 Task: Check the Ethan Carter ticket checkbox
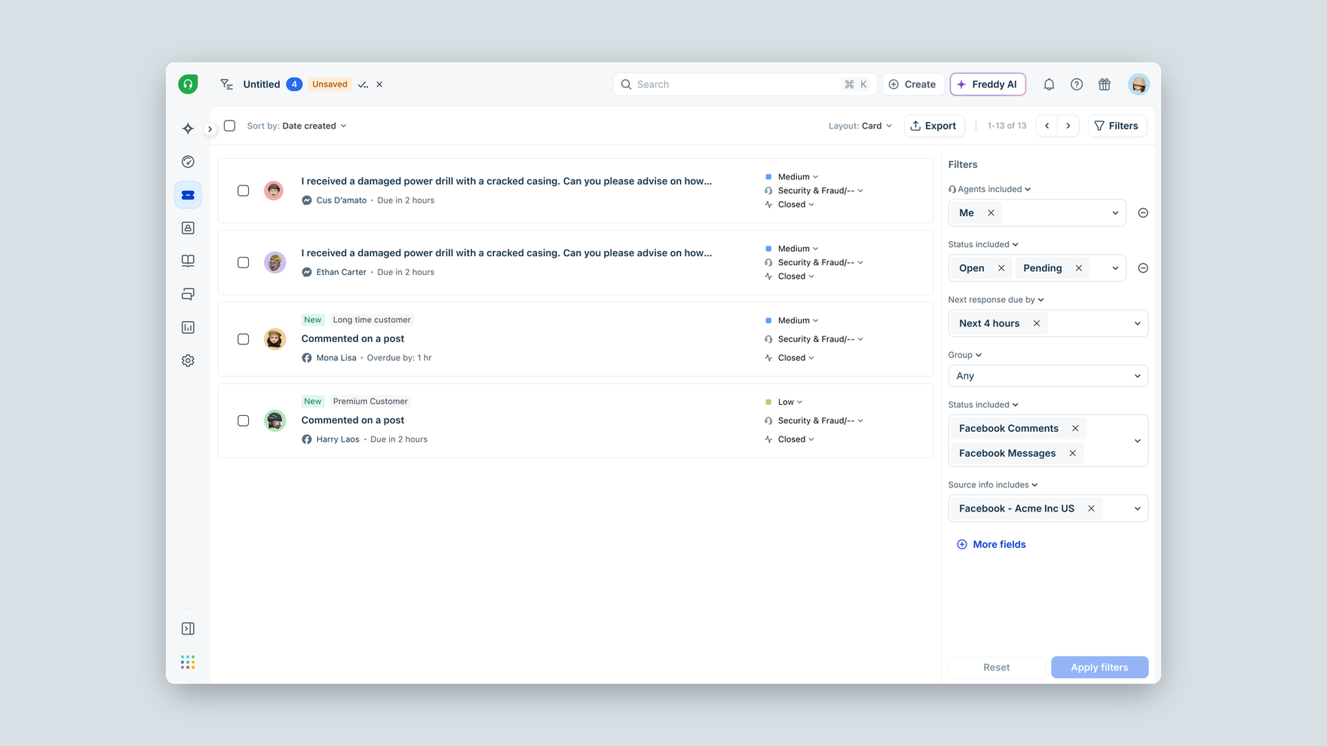point(243,262)
